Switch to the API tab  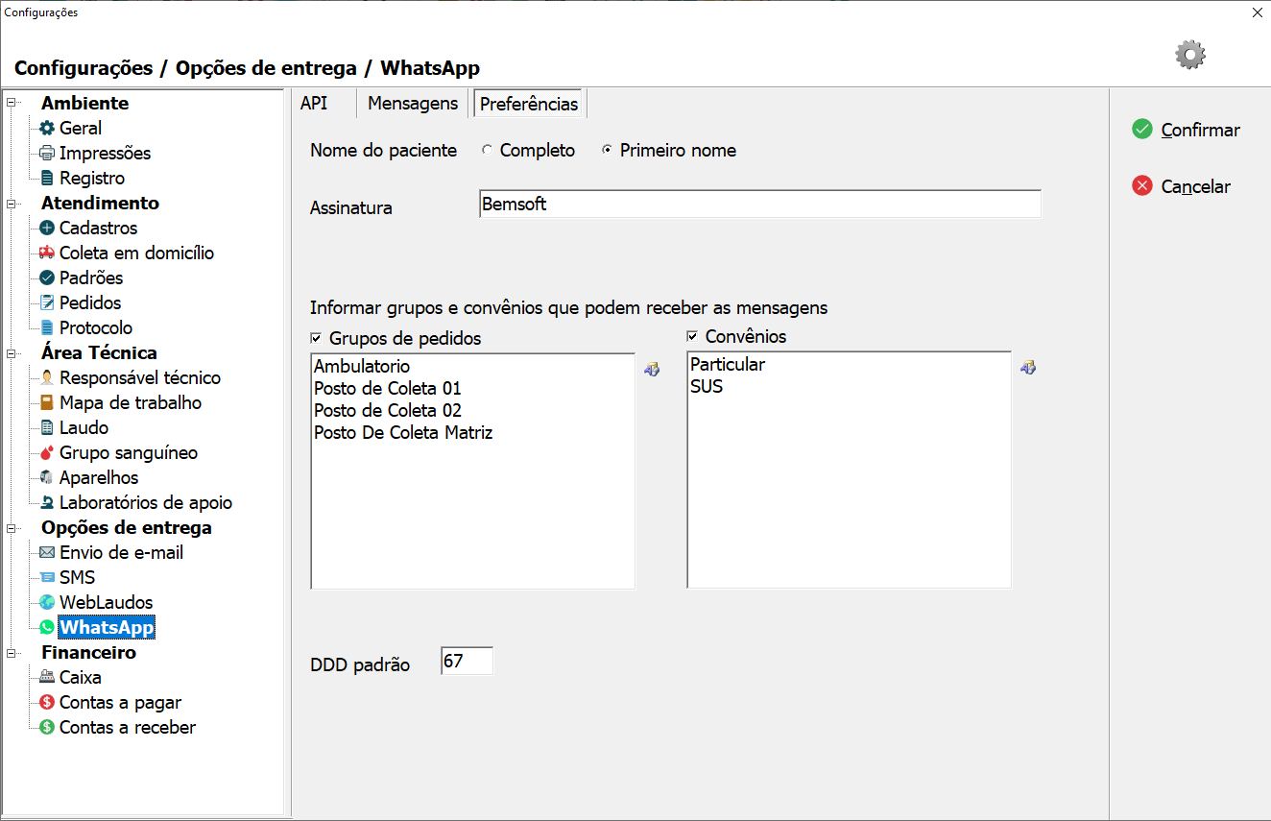point(314,103)
